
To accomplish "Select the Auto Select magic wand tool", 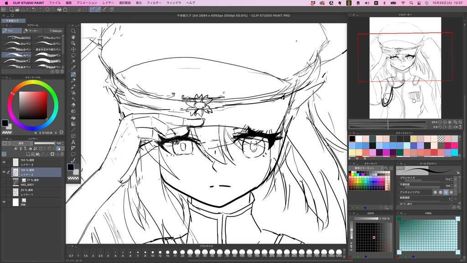I will tap(73, 62).
